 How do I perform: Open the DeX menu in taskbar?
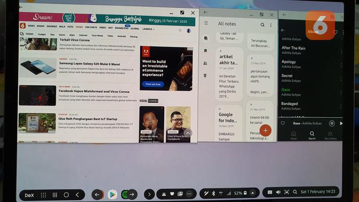pos(29,195)
